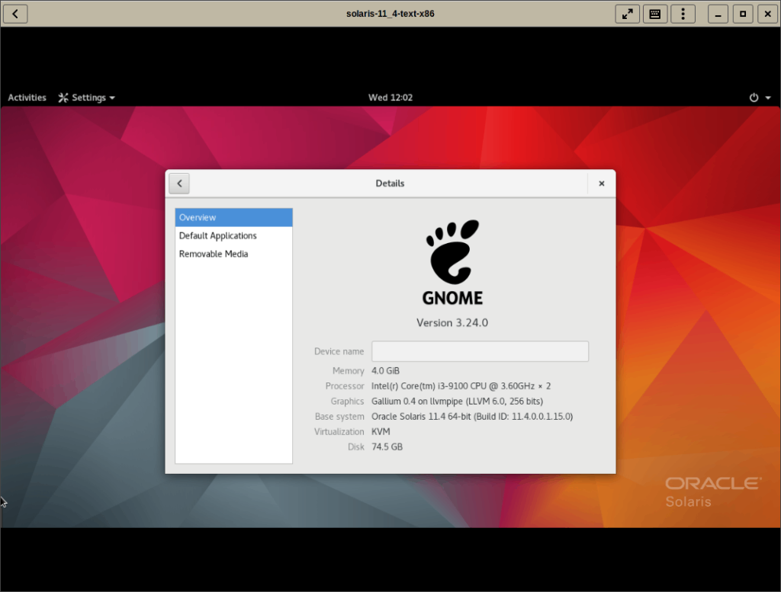Viewport: 781px width, 592px height.
Task: Open the three-dot options menu
Action: pos(683,14)
